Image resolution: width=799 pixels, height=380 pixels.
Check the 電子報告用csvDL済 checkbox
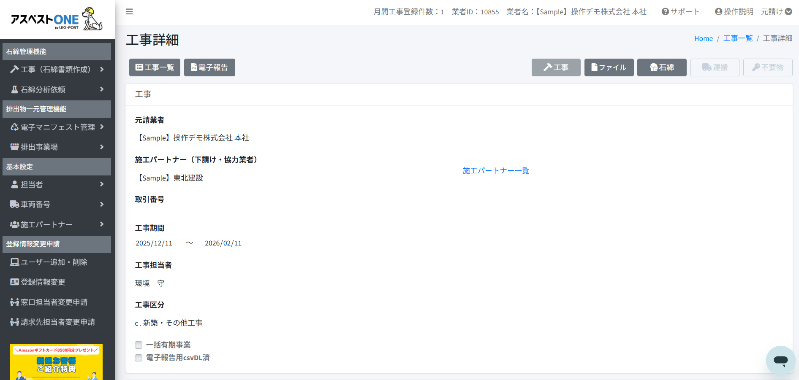(139, 358)
